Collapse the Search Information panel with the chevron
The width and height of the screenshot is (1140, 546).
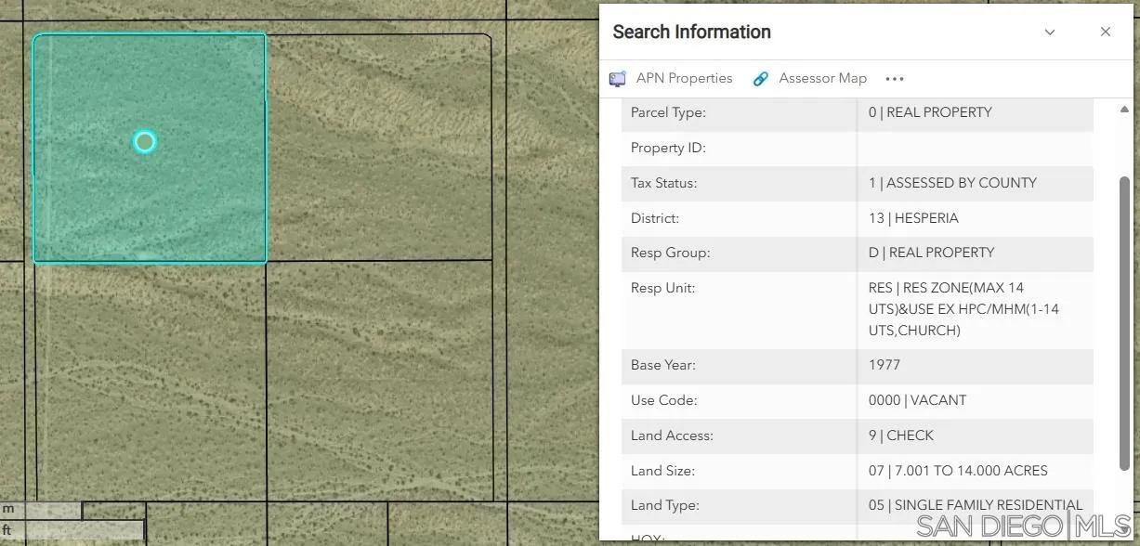point(1050,32)
